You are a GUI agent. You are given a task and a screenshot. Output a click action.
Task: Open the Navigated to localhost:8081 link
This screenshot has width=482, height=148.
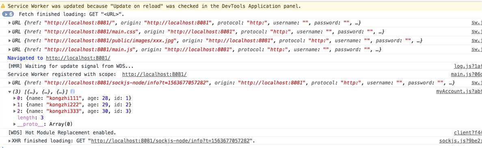78,58
